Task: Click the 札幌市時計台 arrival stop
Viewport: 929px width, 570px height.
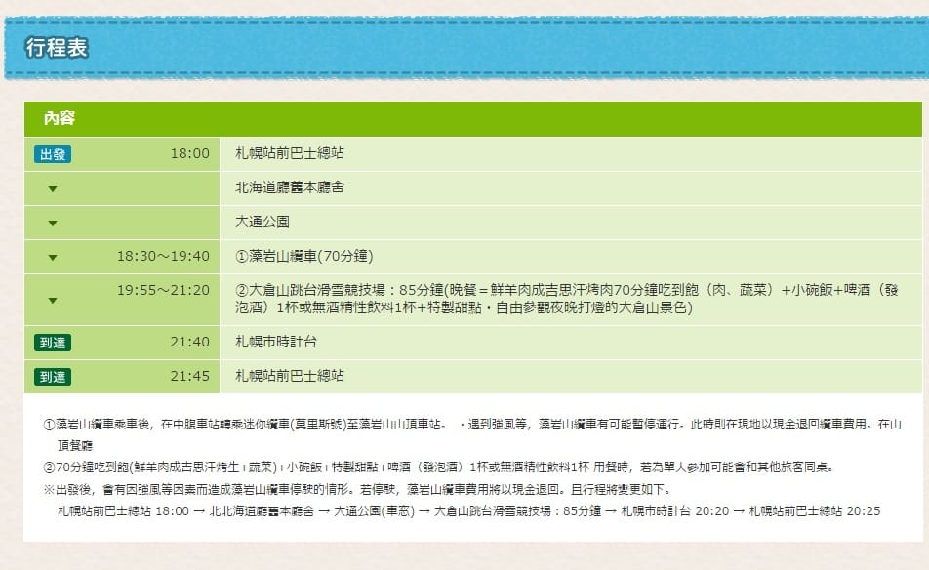Action: click(x=276, y=342)
